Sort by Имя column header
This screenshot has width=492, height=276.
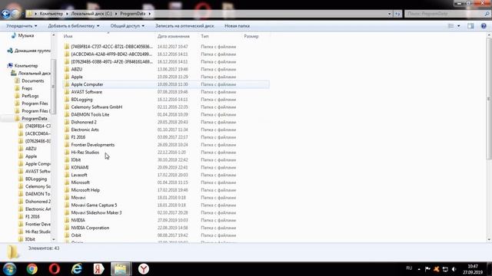tap(68, 36)
